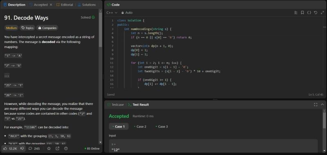Click the bookmark icon in code toolbar

pos(302,13)
